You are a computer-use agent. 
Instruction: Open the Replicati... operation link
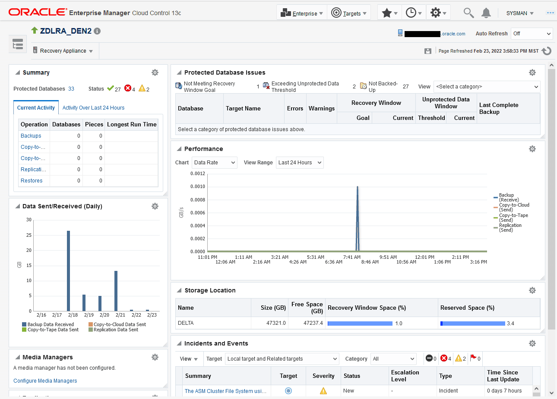pos(34,170)
